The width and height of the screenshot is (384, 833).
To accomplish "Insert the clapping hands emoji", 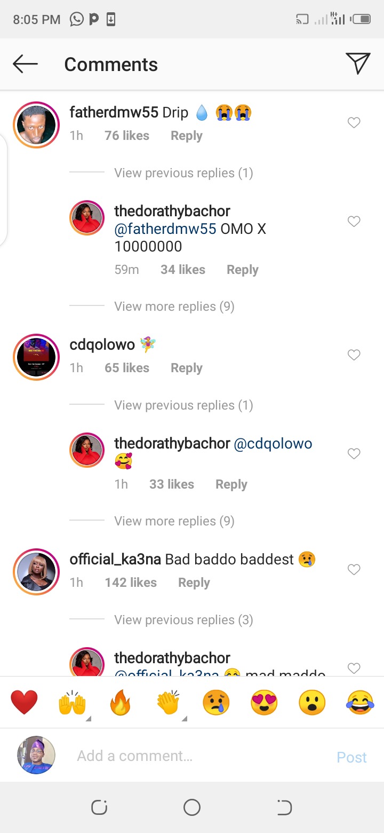I will 169,702.
